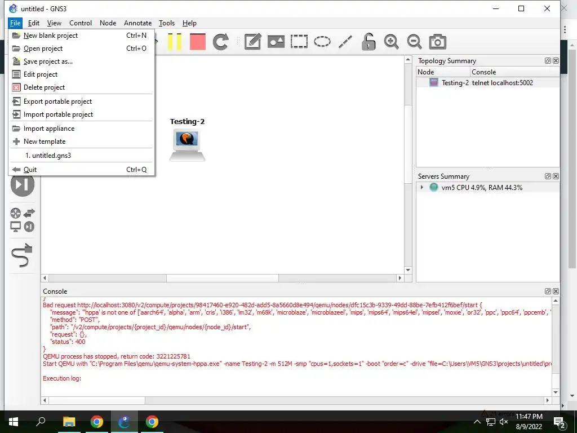Click the Insert a picture icon

click(x=276, y=42)
